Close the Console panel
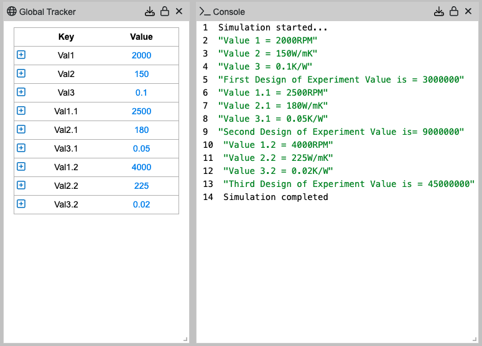 (x=468, y=12)
